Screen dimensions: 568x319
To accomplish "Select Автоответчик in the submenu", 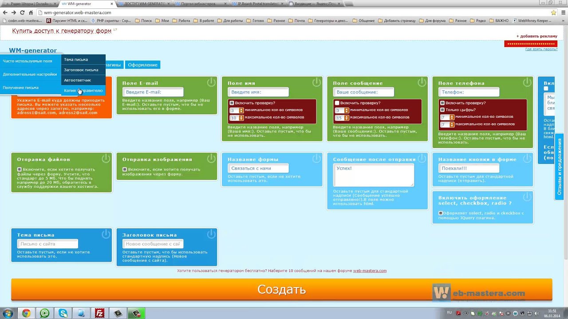I will [83, 80].
